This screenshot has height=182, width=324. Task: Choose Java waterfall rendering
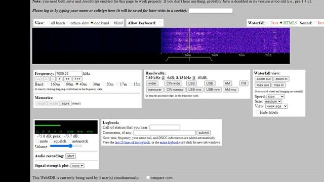click(x=269, y=23)
